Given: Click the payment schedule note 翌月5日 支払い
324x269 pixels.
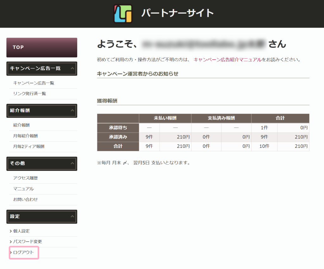Looking at the screenshot, I should (x=144, y=163).
